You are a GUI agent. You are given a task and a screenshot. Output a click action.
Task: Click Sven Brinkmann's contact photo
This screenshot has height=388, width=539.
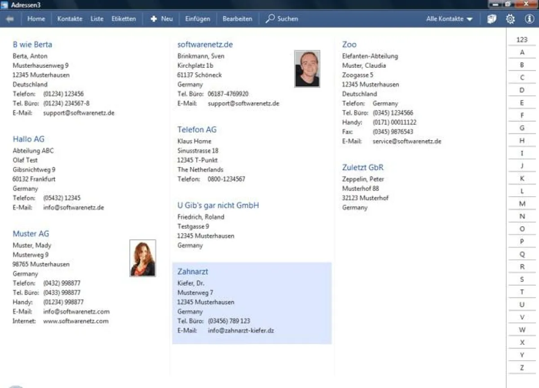tap(307, 68)
